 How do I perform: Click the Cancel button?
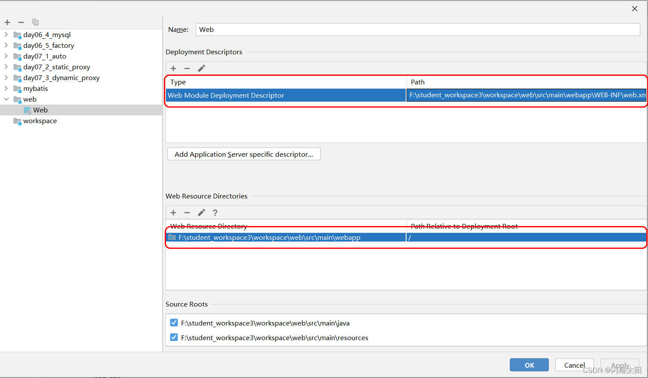coord(575,365)
